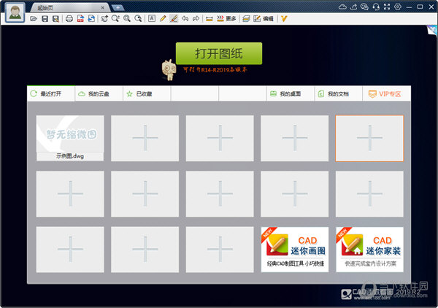Click the headset customer support icon
This screenshot has width=438, height=308.
(x=376, y=6)
